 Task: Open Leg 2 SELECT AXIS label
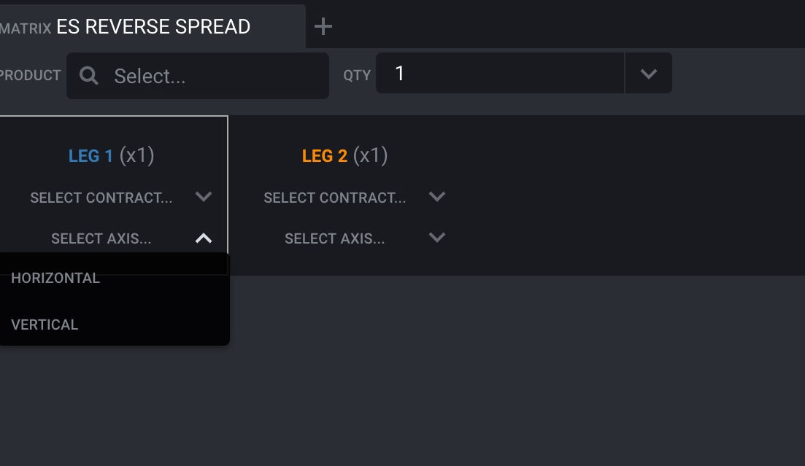click(335, 238)
